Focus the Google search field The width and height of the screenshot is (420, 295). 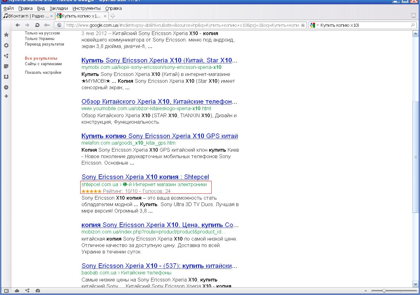pyautogui.click(x=365, y=25)
